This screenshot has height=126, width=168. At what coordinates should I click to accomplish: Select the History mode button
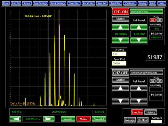tap(150, 112)
